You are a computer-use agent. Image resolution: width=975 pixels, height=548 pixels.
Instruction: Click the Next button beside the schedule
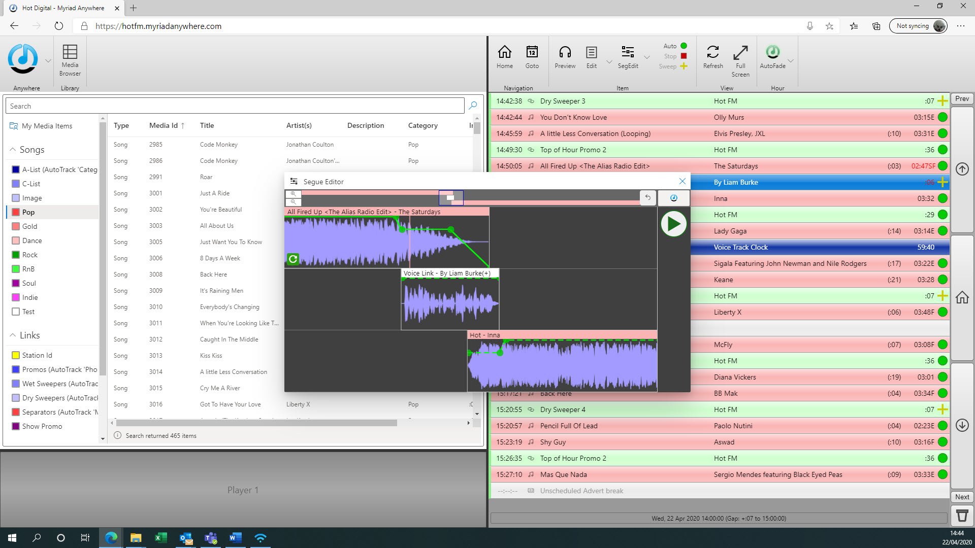pos(961,497)
